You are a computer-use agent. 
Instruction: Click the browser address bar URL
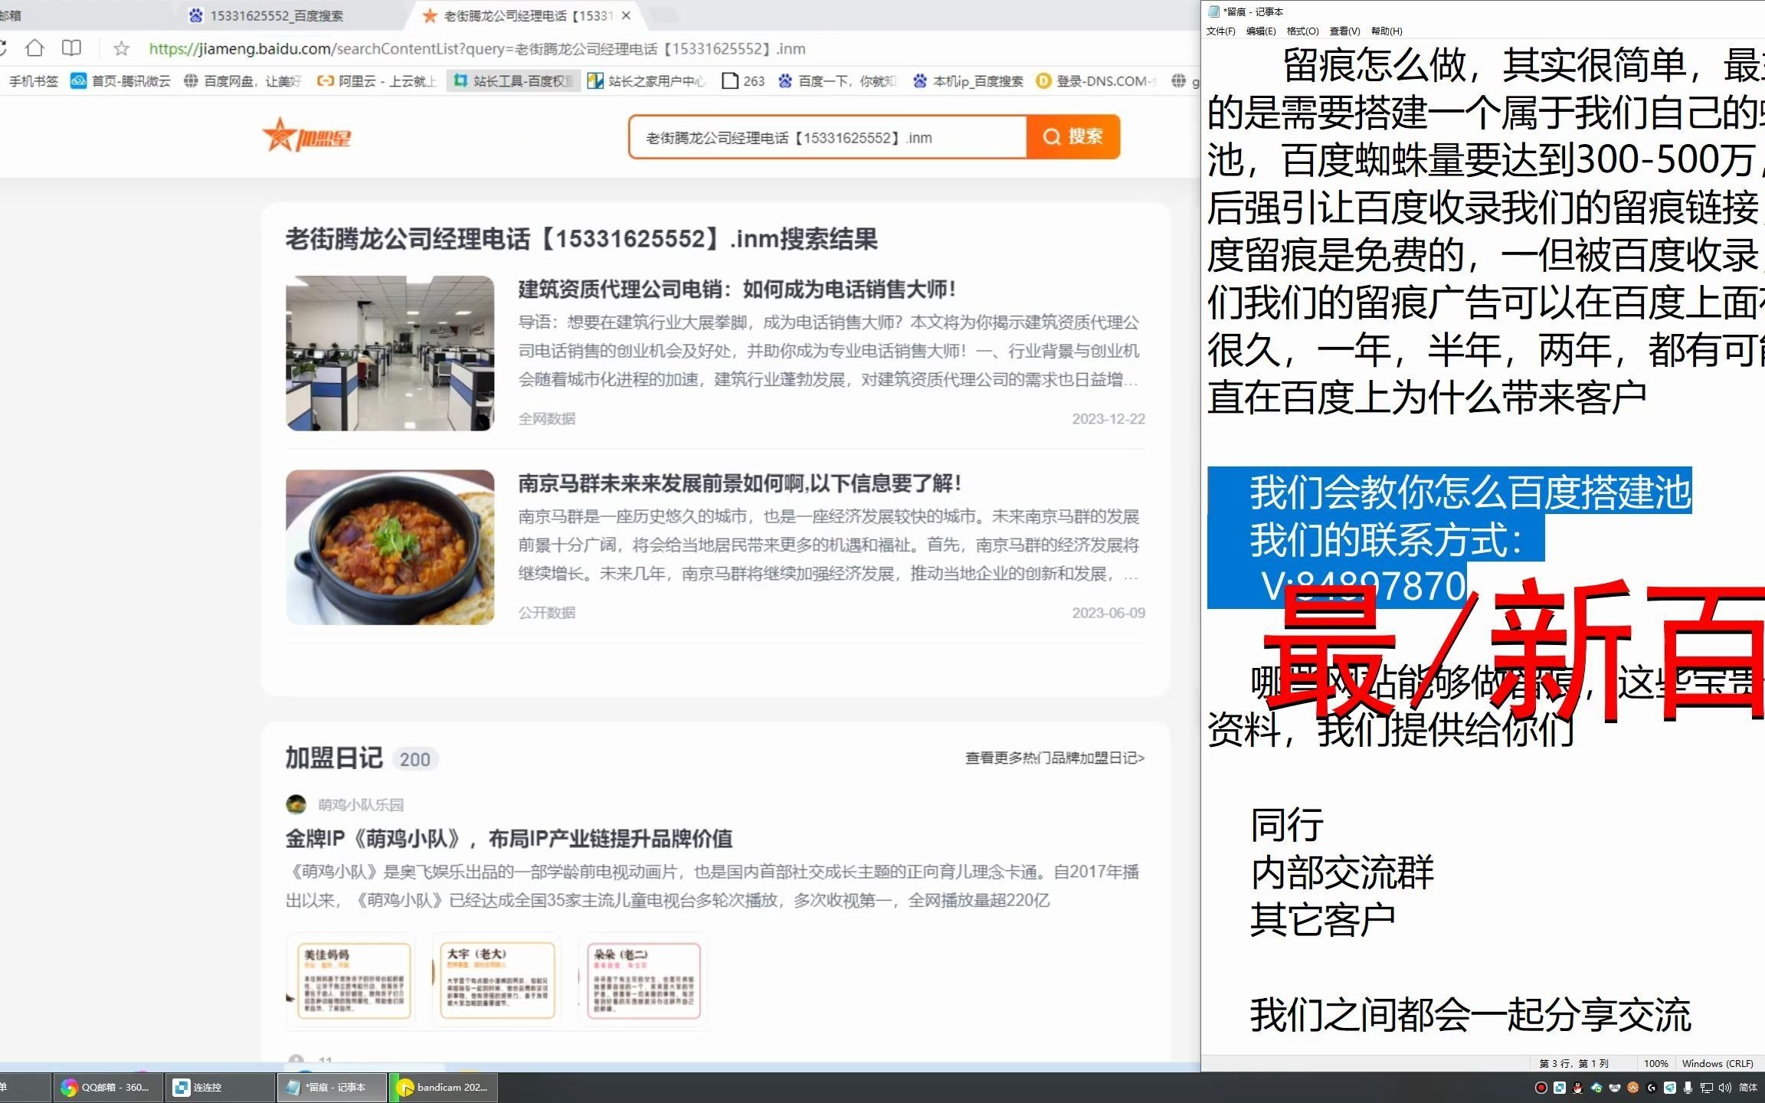[476, 49]
